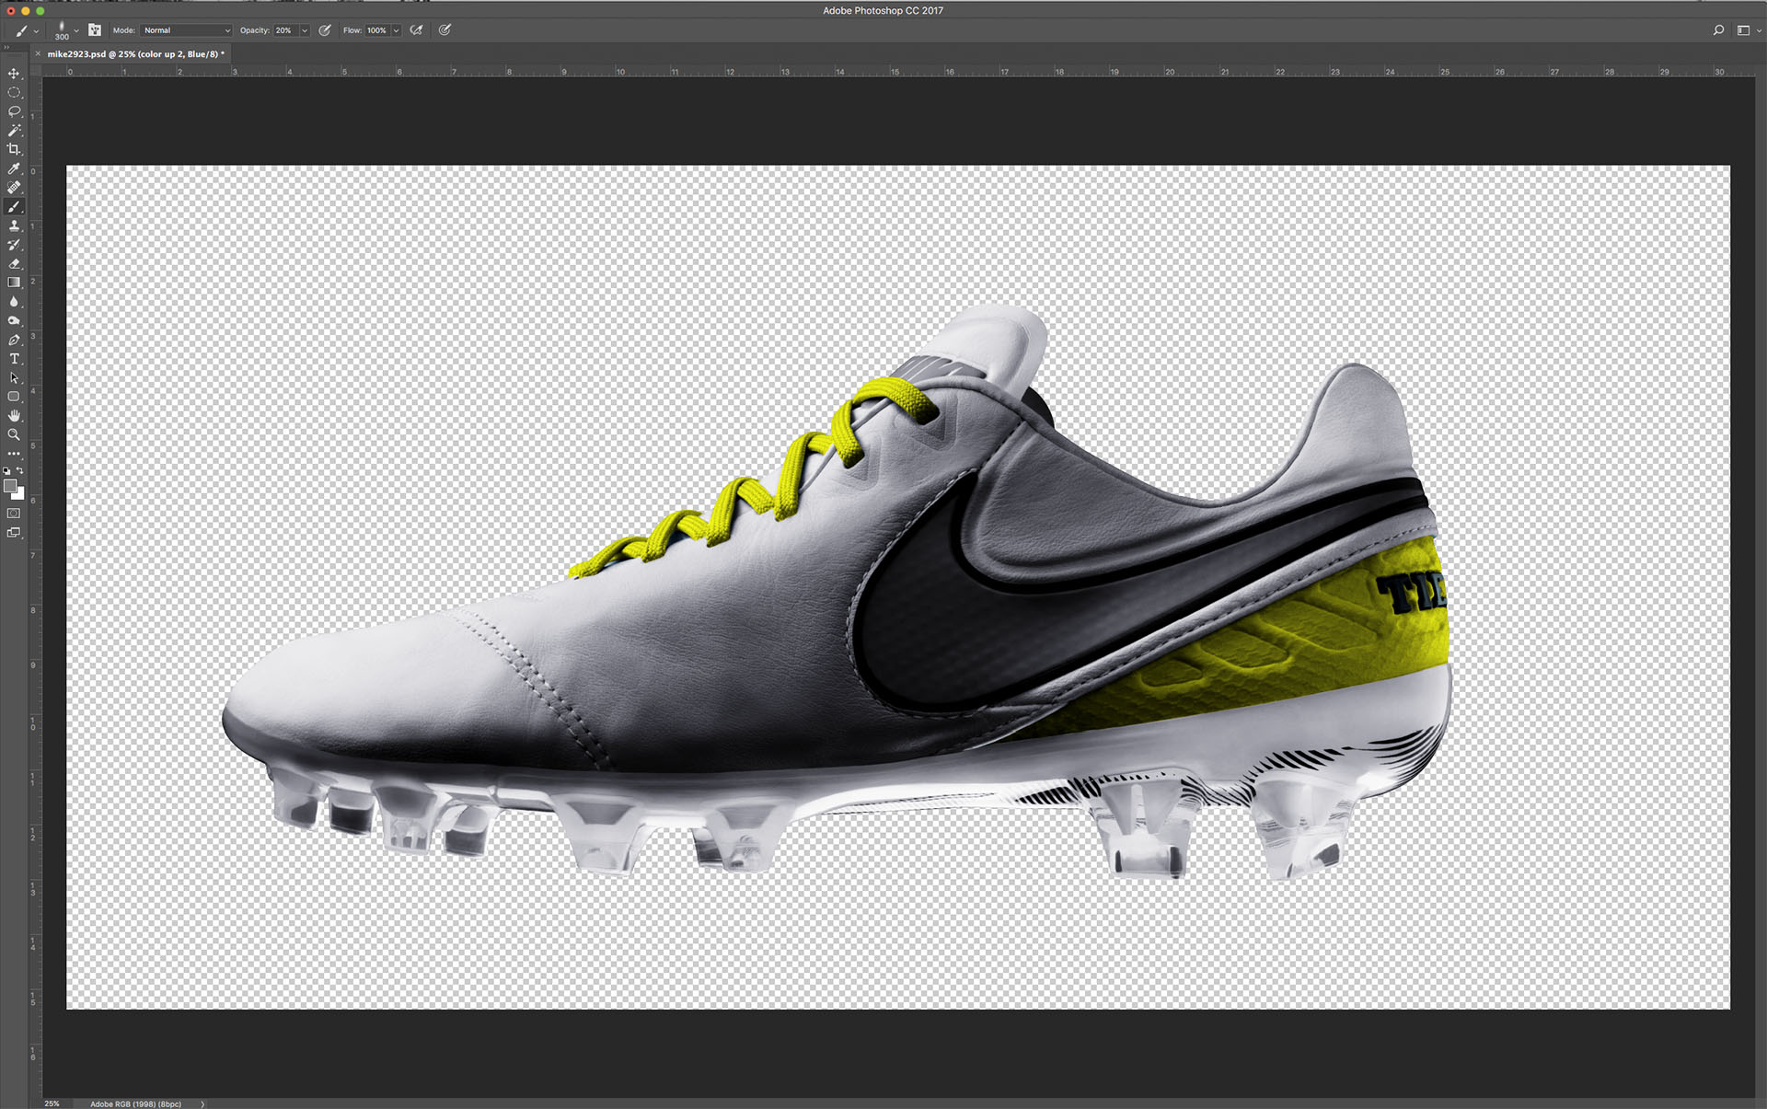Select the Clone Stamp tool
Screen dimensions: 1767x1109
14,226
